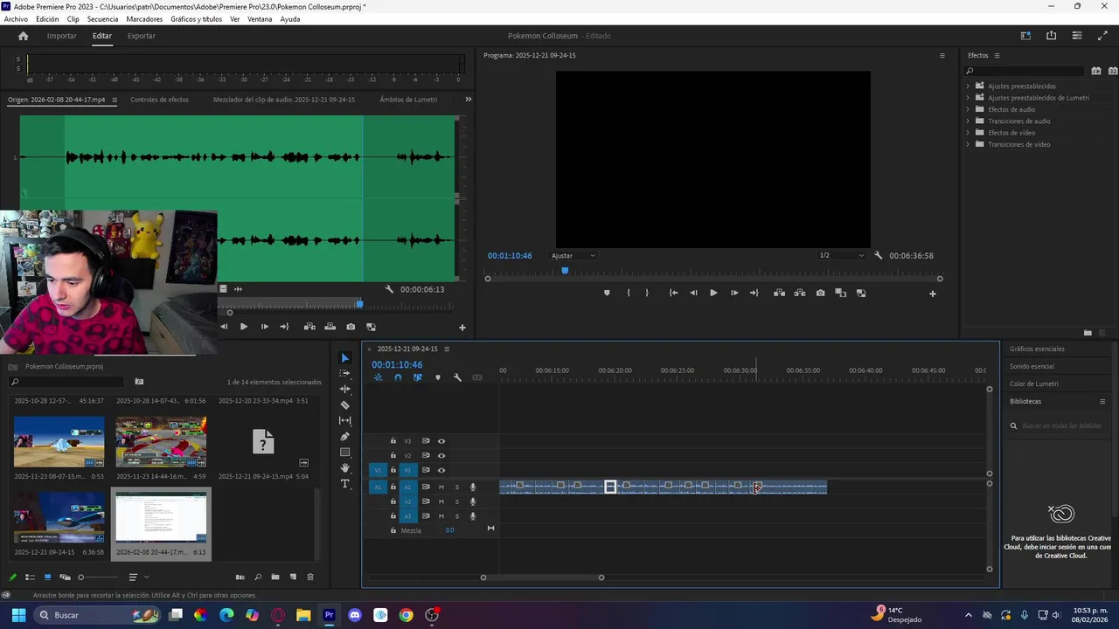The height and width of the screenshot is (629, 1119).
Task: Open Color de Lumetri panel
Action: coord(1033,384)
